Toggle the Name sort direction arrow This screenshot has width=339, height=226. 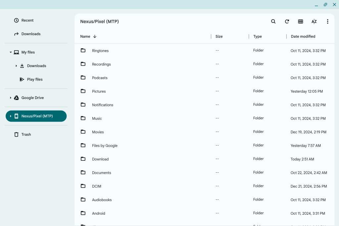point(95,36)
